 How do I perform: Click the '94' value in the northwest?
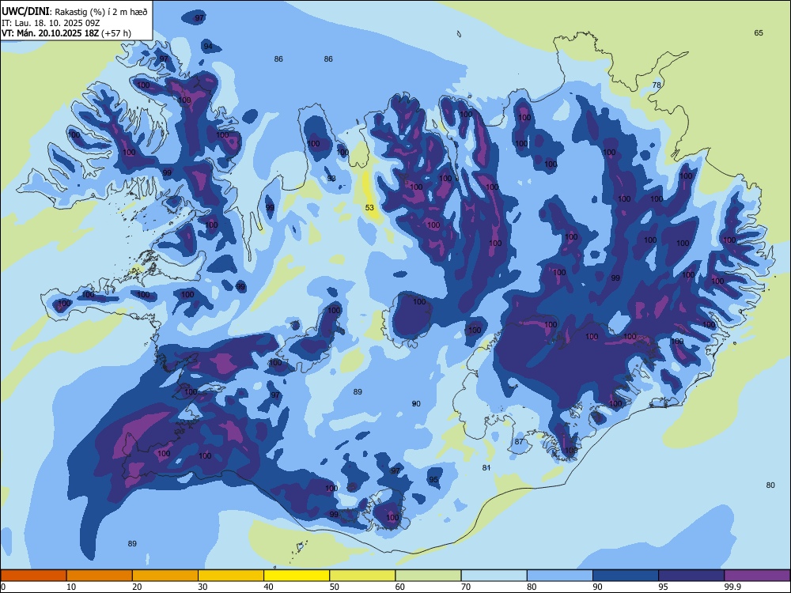point(208,47)
